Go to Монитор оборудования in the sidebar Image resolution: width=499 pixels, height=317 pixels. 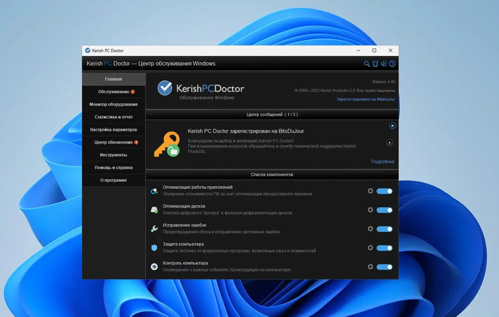pyautogui.click(x=113, y=104)
